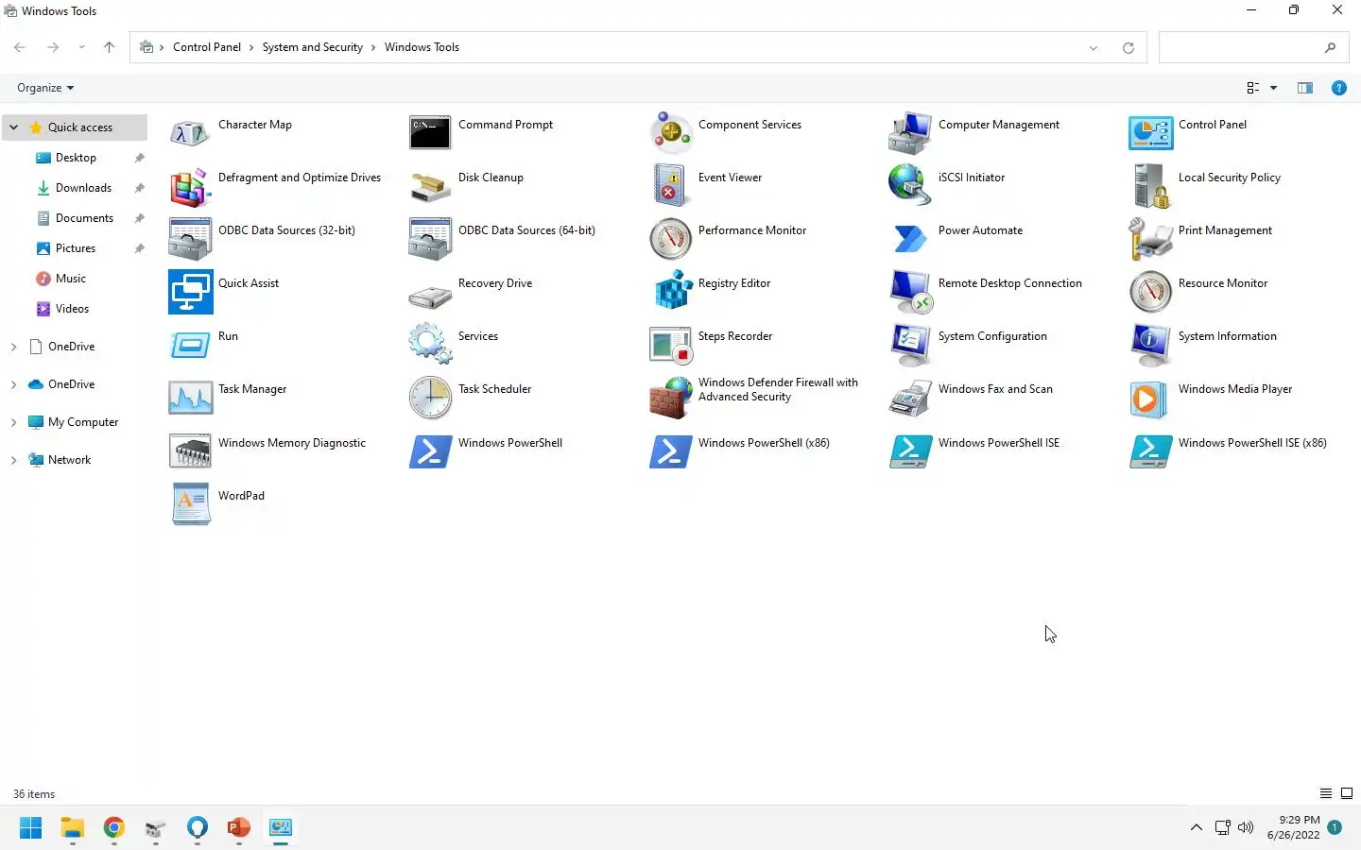1361x850 pixels.
Task: Click the Windows Fax and Scan icon
Action: click(x=910, y=398)
